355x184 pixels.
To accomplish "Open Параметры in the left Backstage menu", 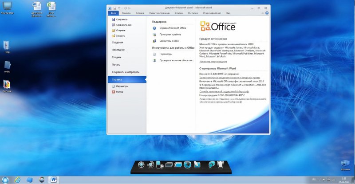I will point(120,86).
